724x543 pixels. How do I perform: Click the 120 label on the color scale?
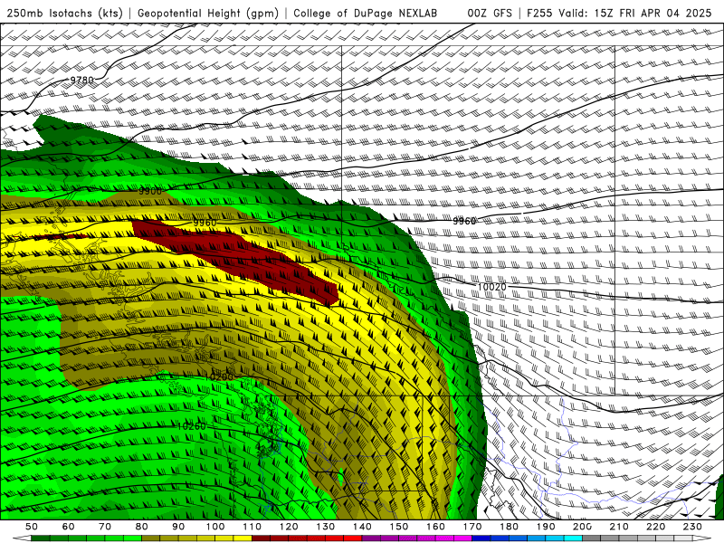(x=289, y=527)
